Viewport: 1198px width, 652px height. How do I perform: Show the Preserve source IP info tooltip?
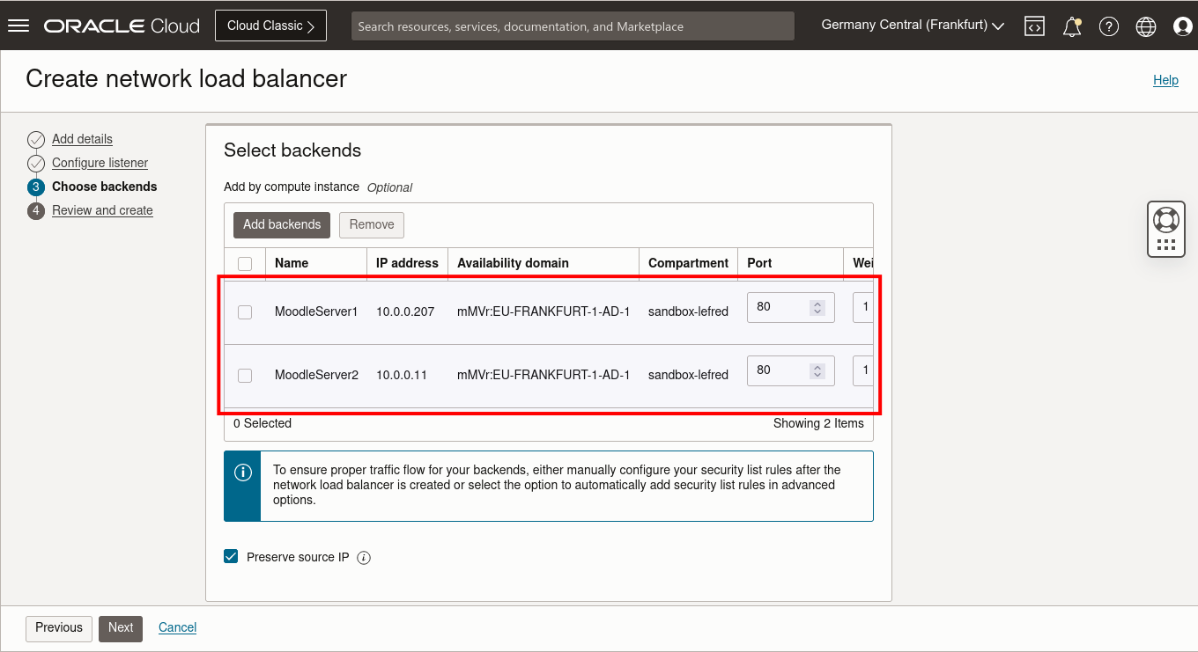point(363,557)
